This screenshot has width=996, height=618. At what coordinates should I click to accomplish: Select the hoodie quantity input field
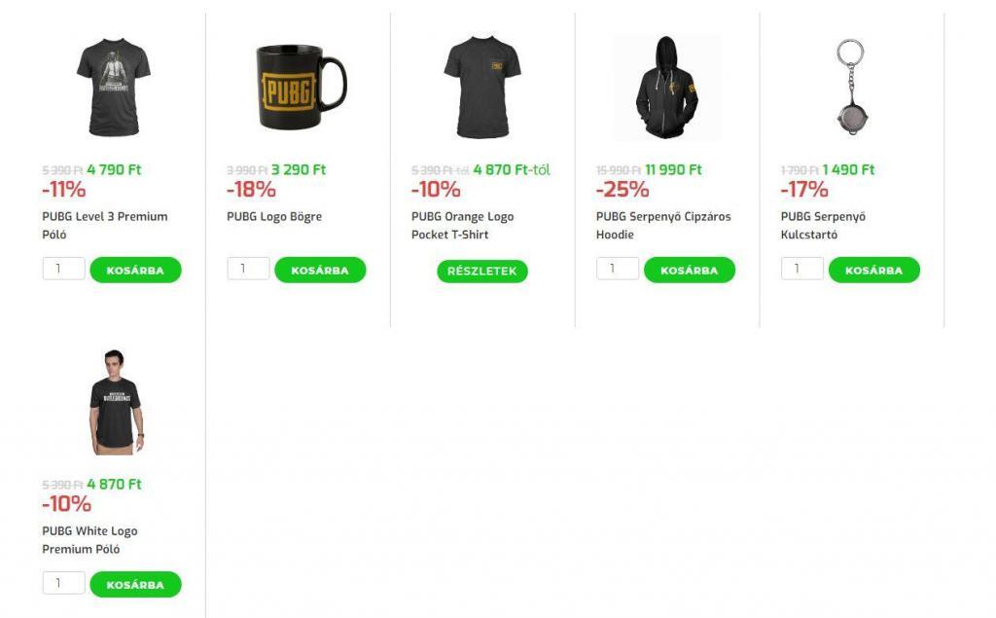[x=618, y=269]
